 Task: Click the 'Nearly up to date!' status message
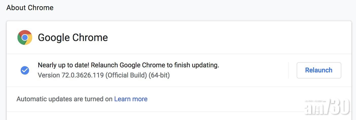point(63,65)
